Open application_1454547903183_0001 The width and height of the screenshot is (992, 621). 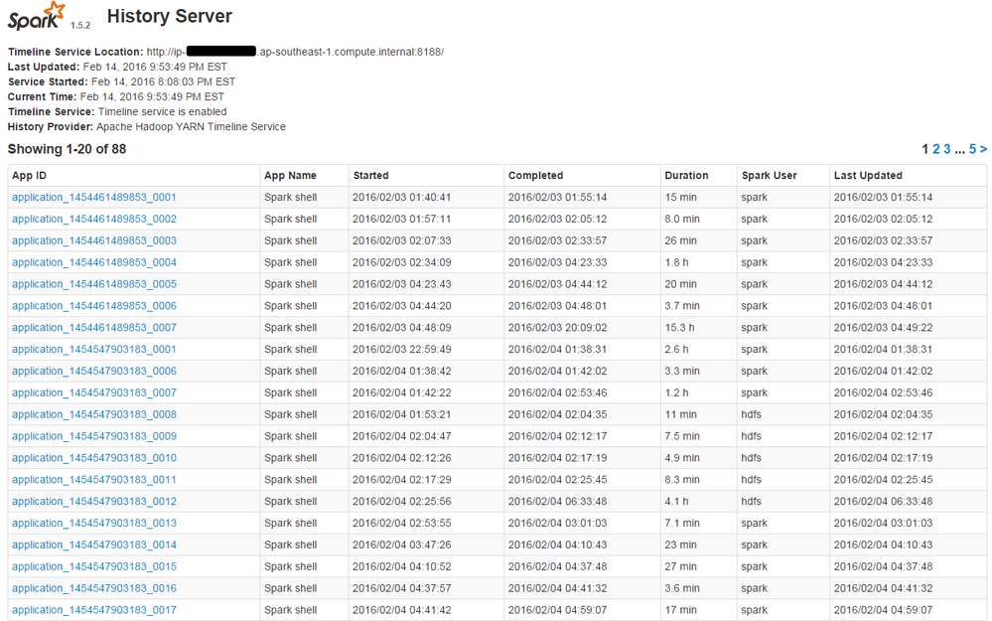pos(93,350)
